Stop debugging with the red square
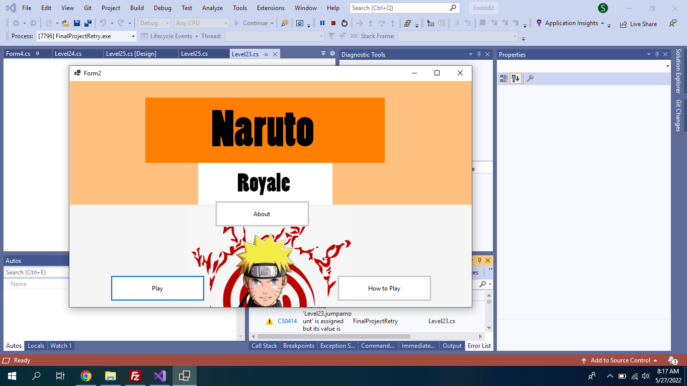The height and width of the screenshot is (386, 687). [333, 23]
